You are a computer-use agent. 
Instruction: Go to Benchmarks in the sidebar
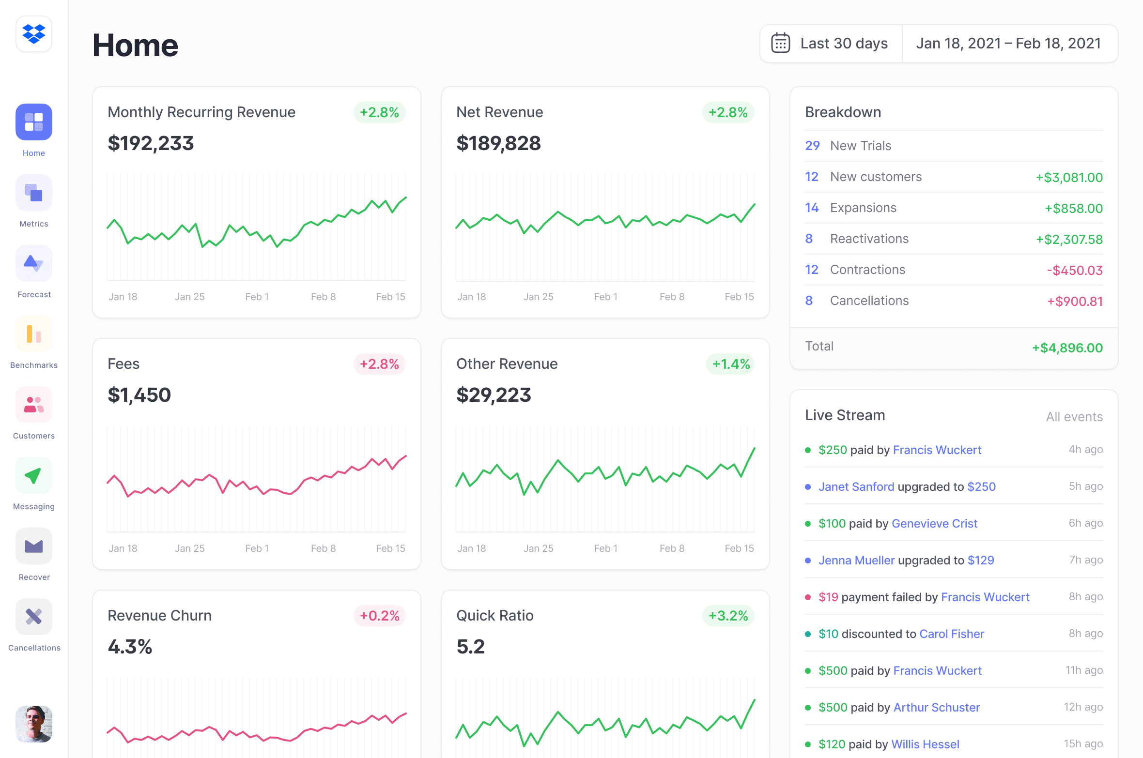tap(34, 334)
